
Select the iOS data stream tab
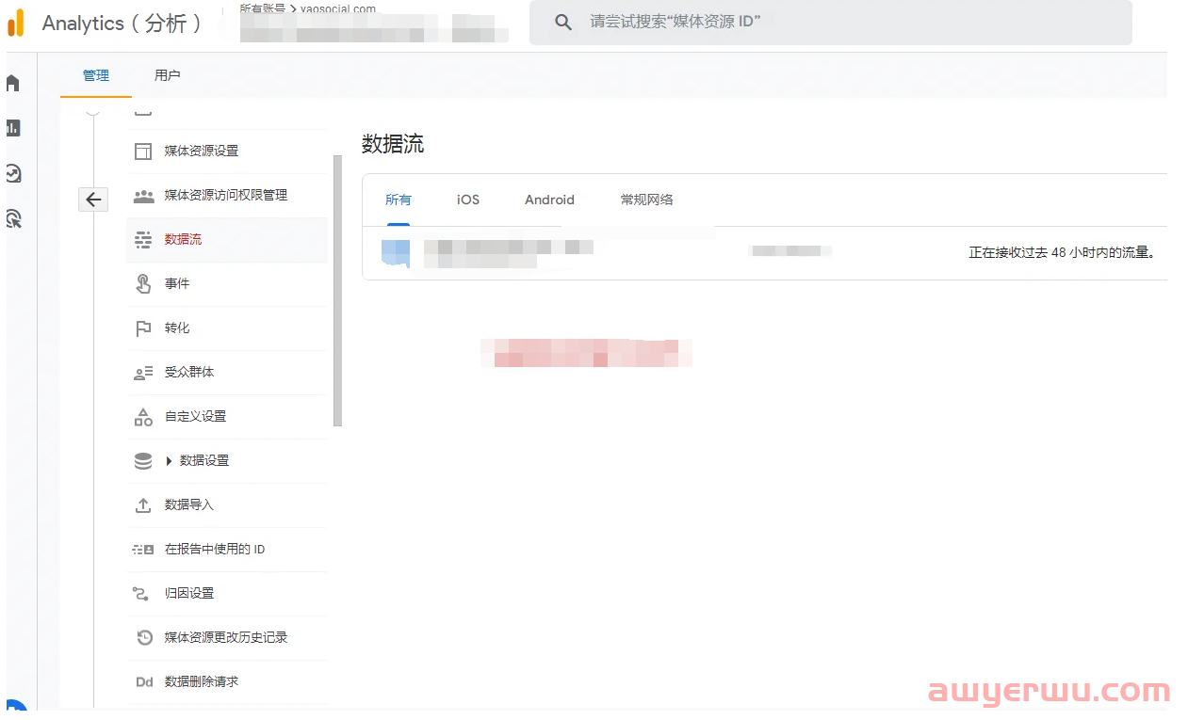[x=468, y=200]
